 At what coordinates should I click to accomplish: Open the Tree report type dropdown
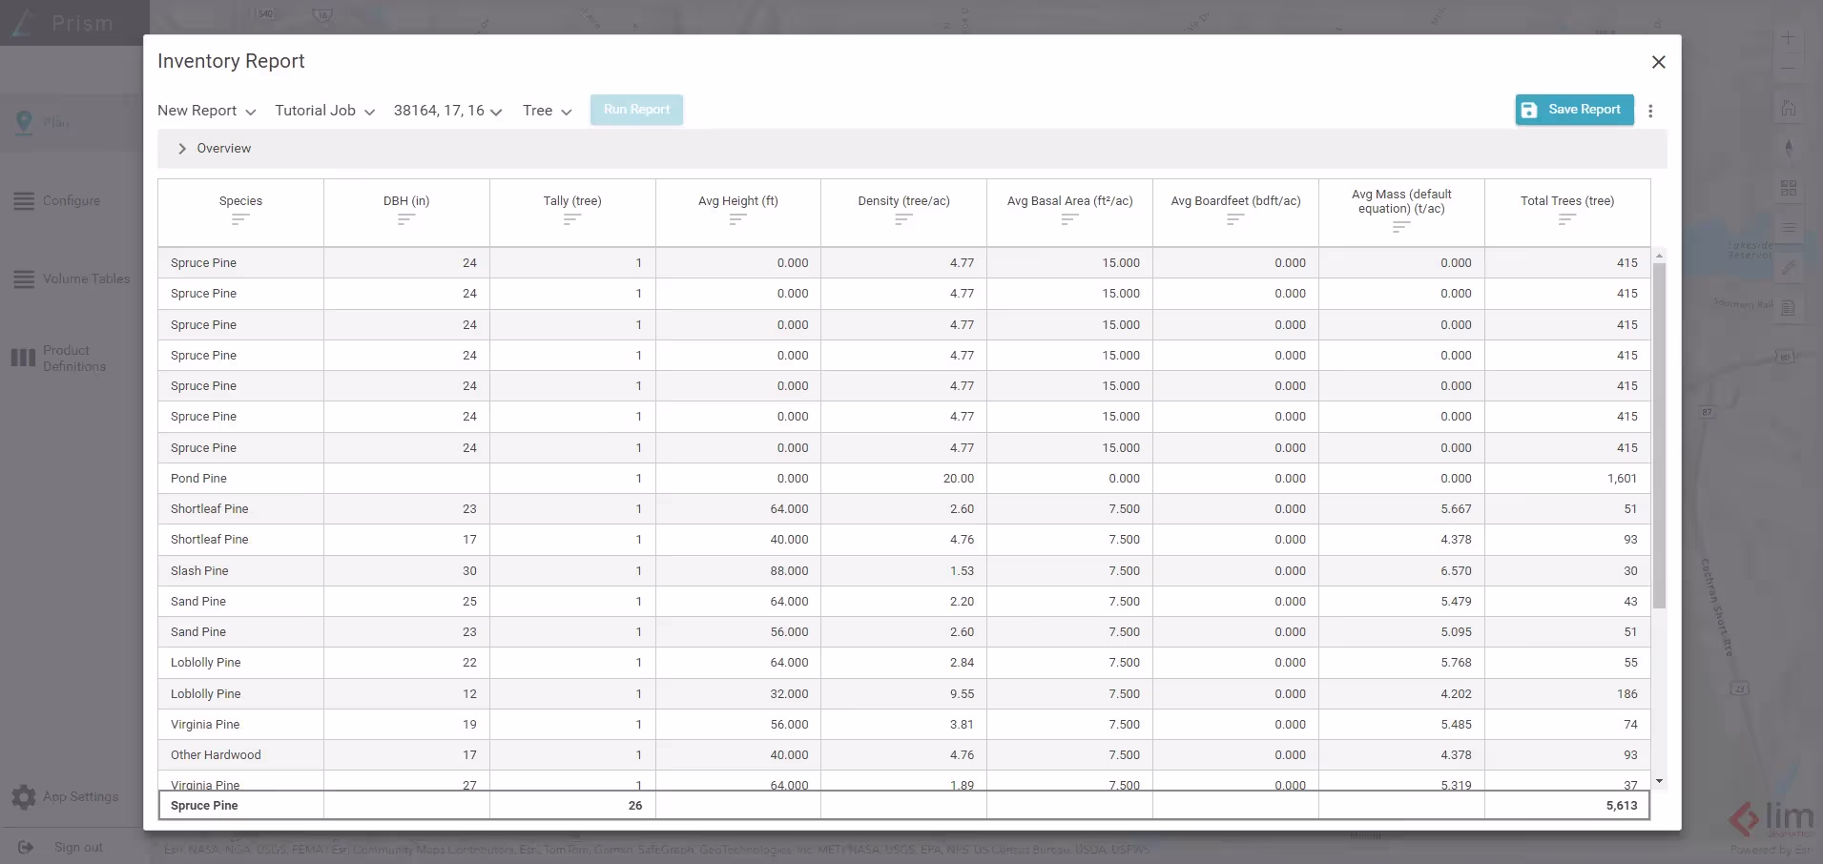pyautogui.click(x=548, y=111)
